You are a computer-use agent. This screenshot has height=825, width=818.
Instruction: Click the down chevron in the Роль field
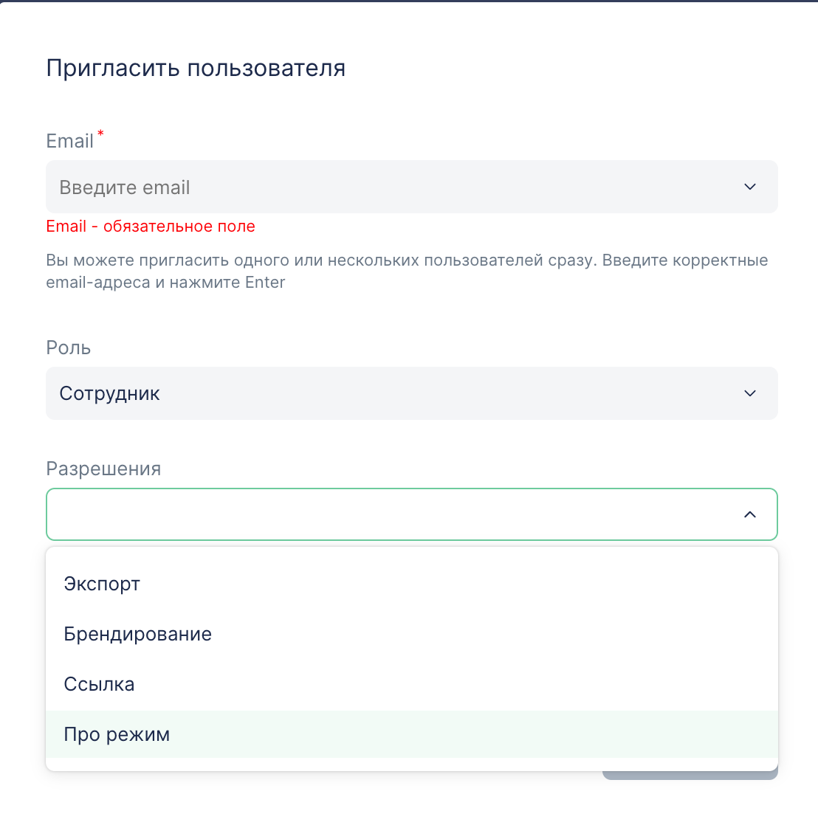[750, 393]
